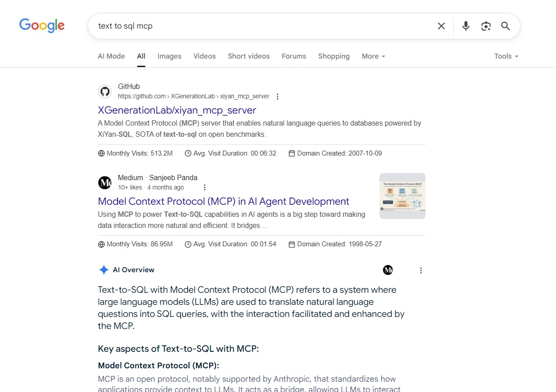Open three-dot menu for GitHub result
The image size is (556, 392).
click(278, 97)
